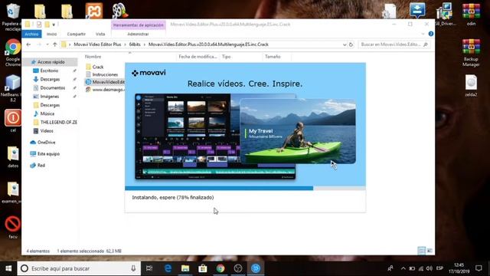Open the XAMPP desktop icon

click(x=93, y=10)
